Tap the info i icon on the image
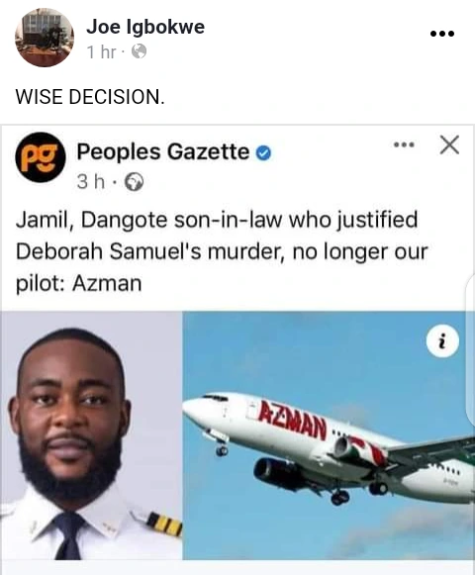Screen dimensions: 475x575 pyautogui.click(x=442, y=341)
